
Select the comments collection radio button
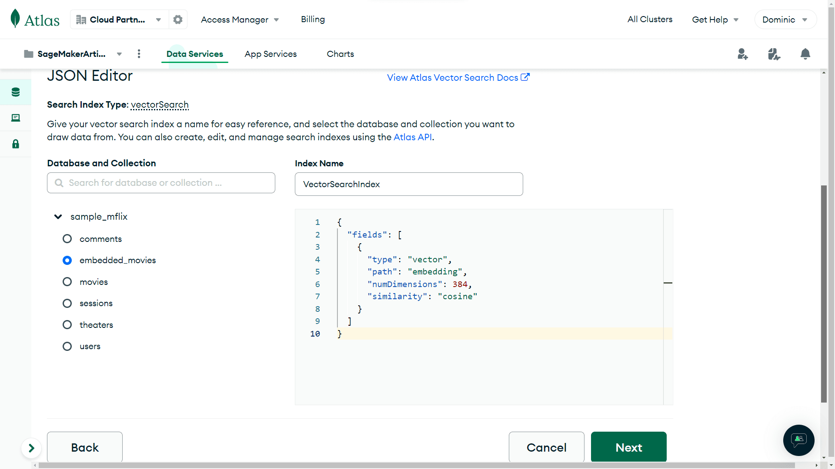pyautogui.click(x=67, y=239)
